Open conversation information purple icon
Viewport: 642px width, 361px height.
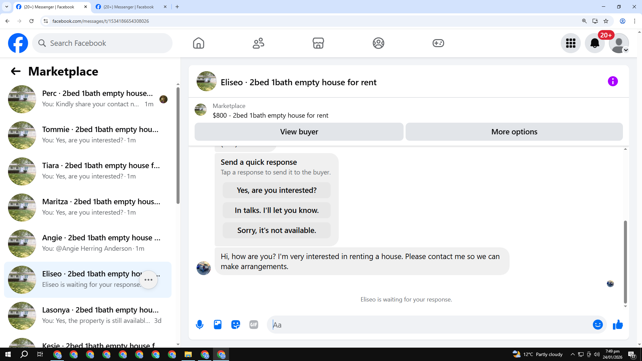(613, 81)
